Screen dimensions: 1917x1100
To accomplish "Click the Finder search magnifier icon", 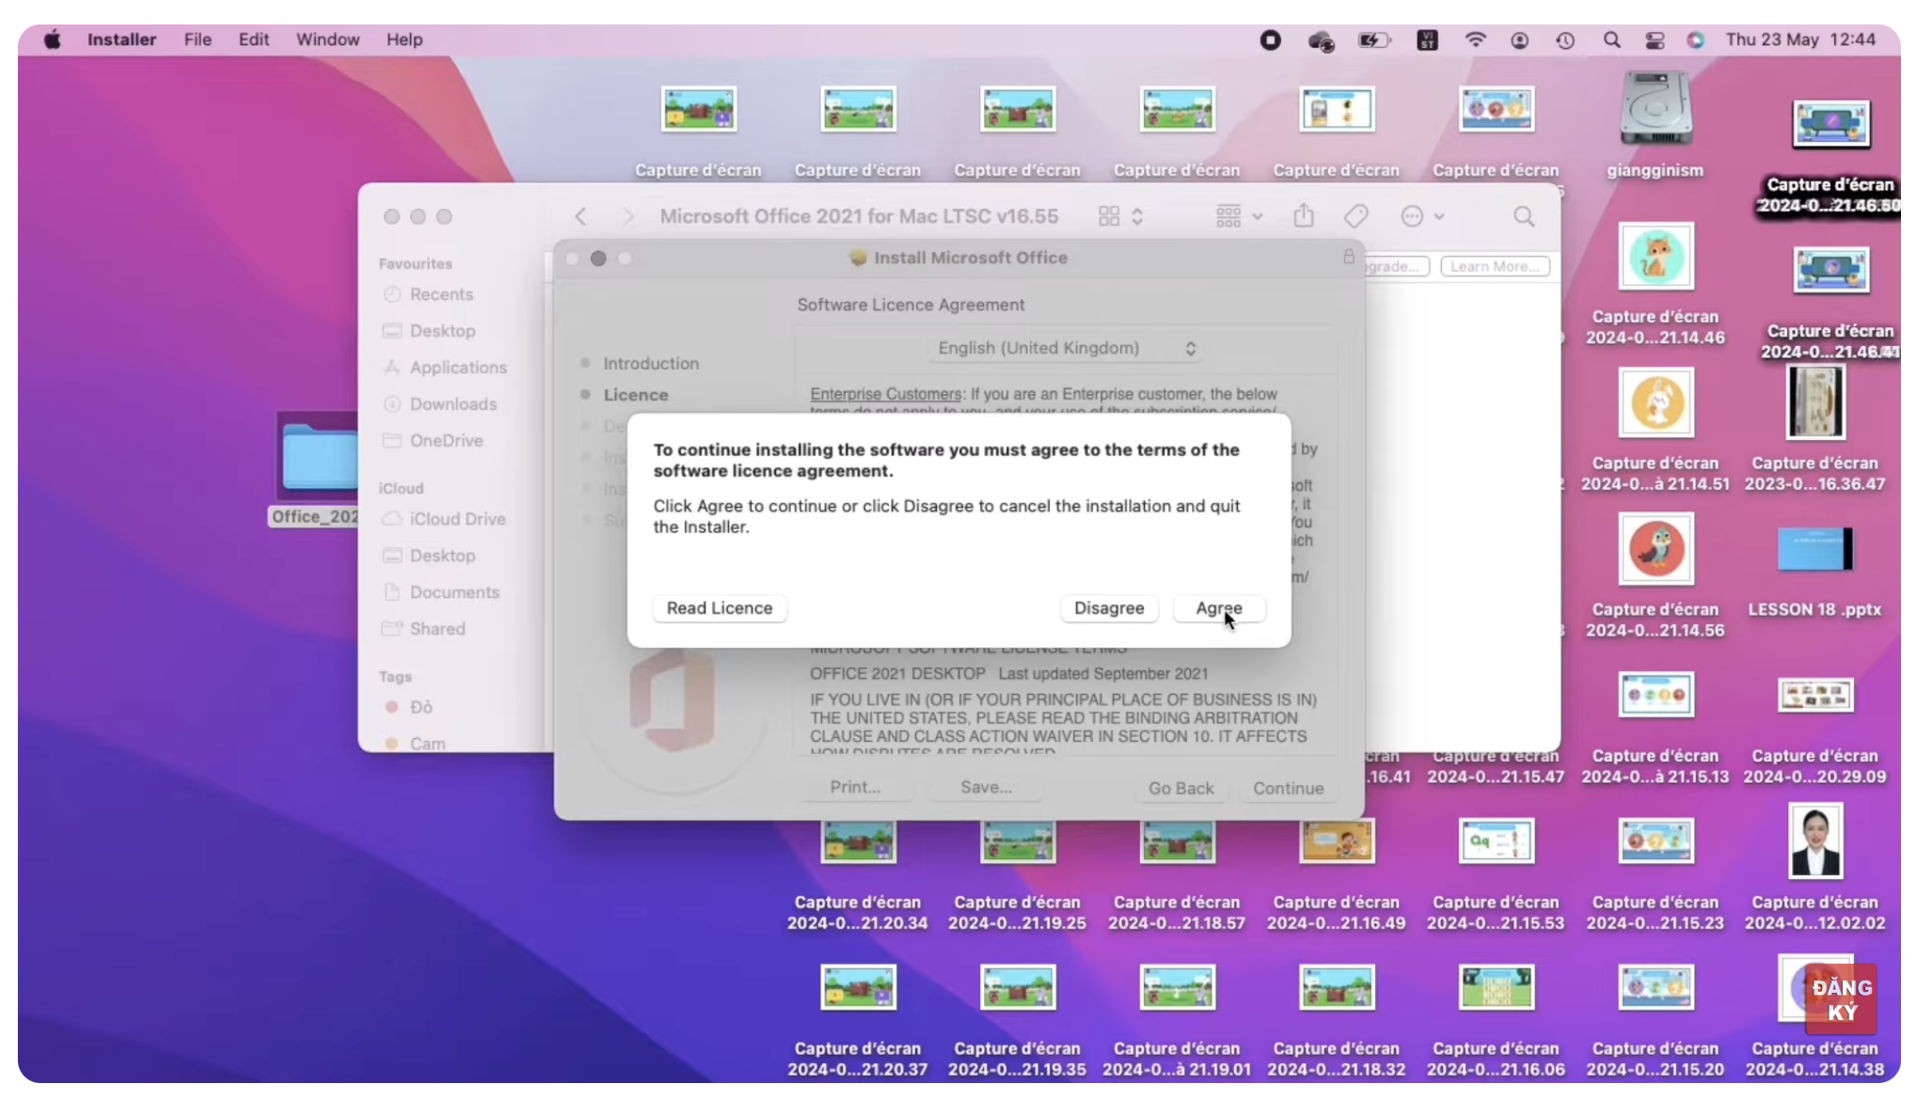I will point(1523,216).
